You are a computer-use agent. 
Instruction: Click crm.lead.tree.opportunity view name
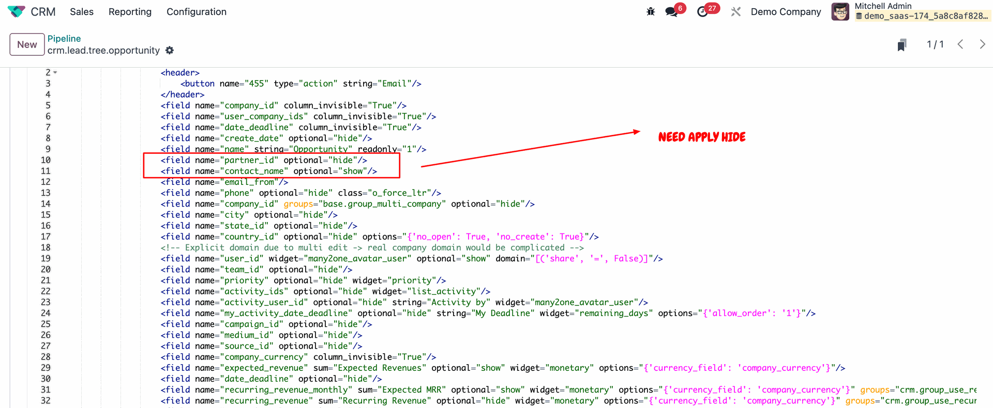[103, 50]
